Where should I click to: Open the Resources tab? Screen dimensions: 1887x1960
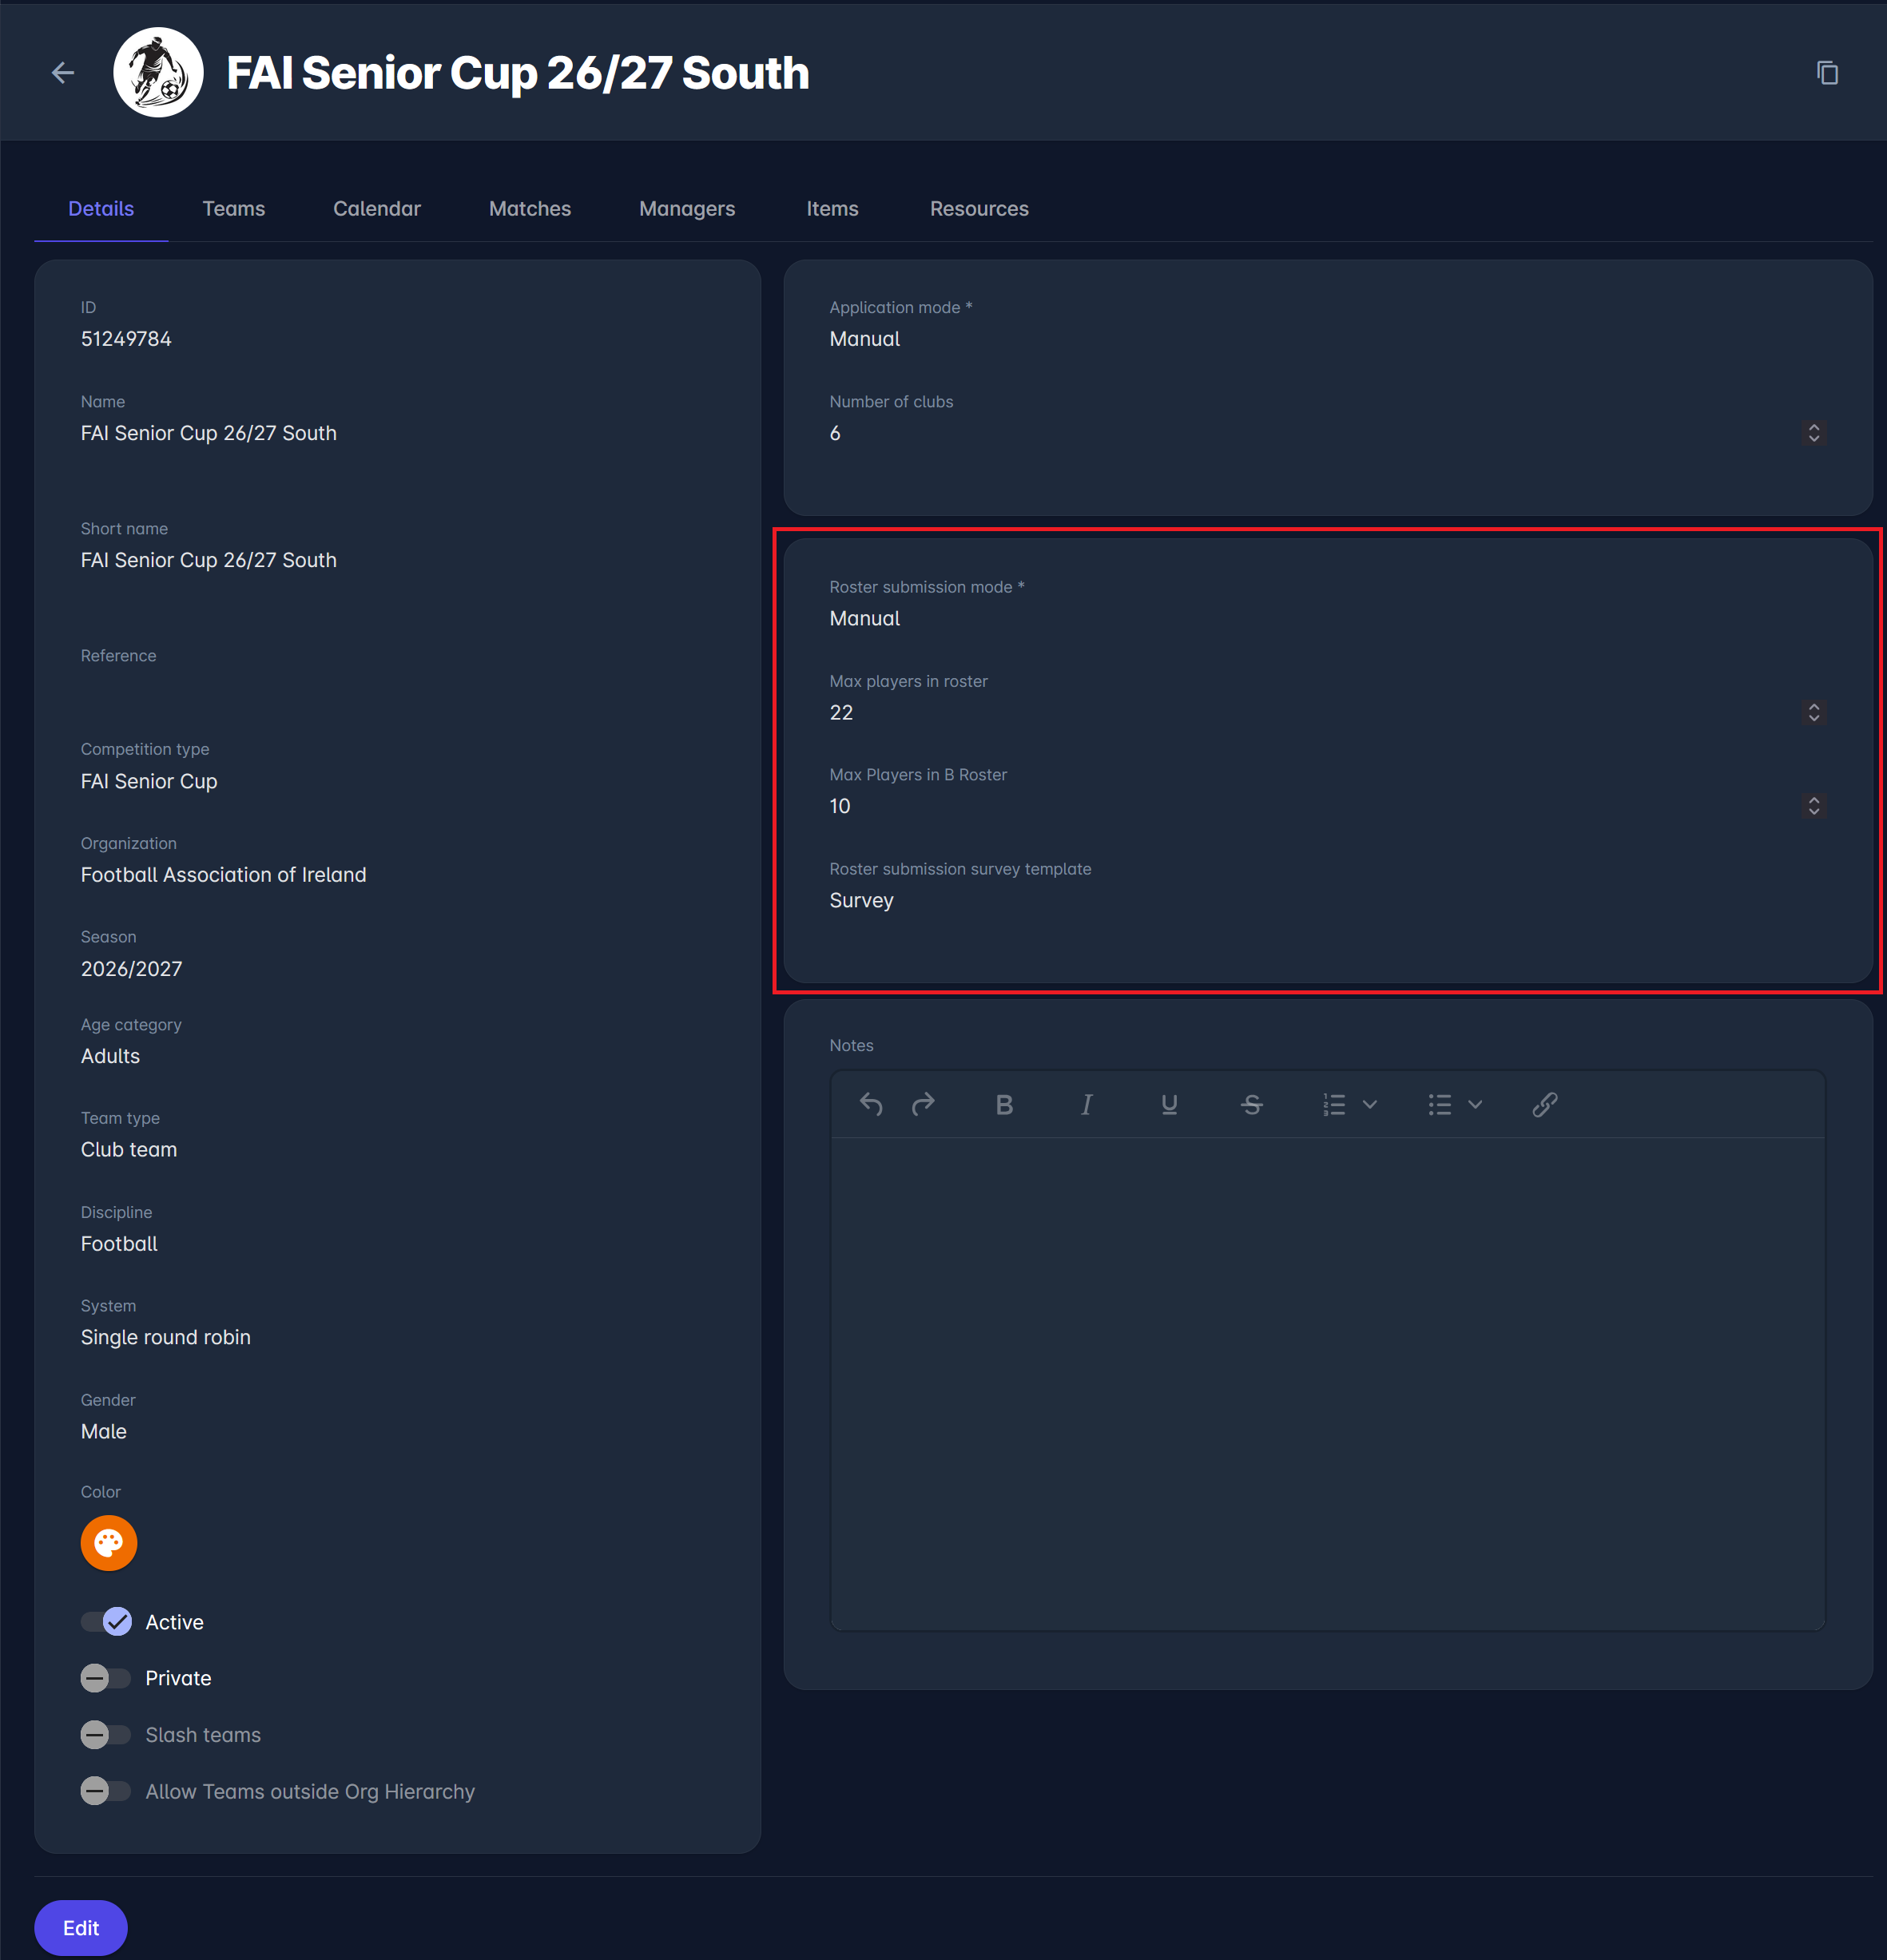(979, 208)
